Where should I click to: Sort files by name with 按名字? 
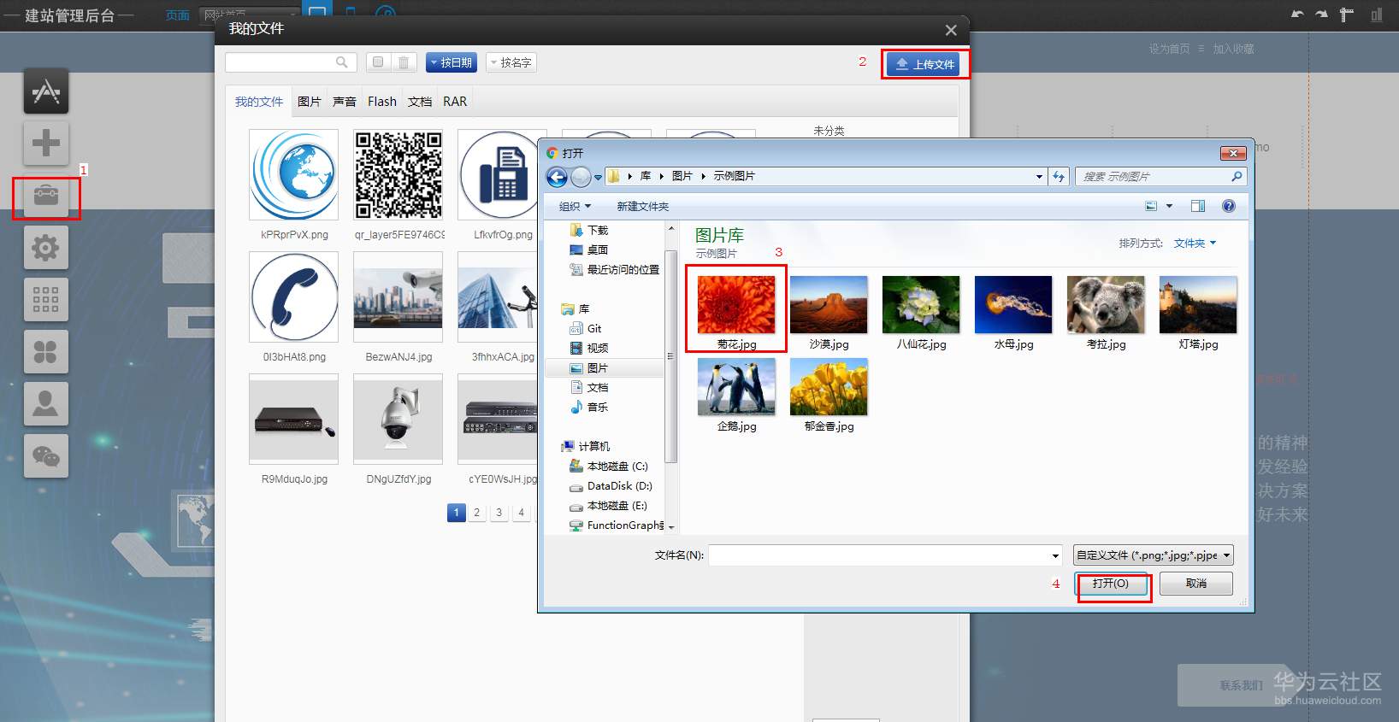coord(511,62)
